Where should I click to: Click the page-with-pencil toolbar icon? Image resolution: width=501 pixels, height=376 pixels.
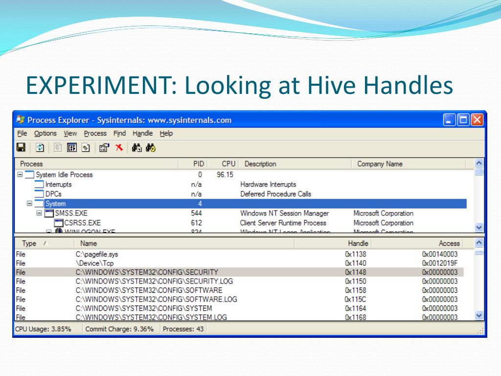[x=86, y=148]
